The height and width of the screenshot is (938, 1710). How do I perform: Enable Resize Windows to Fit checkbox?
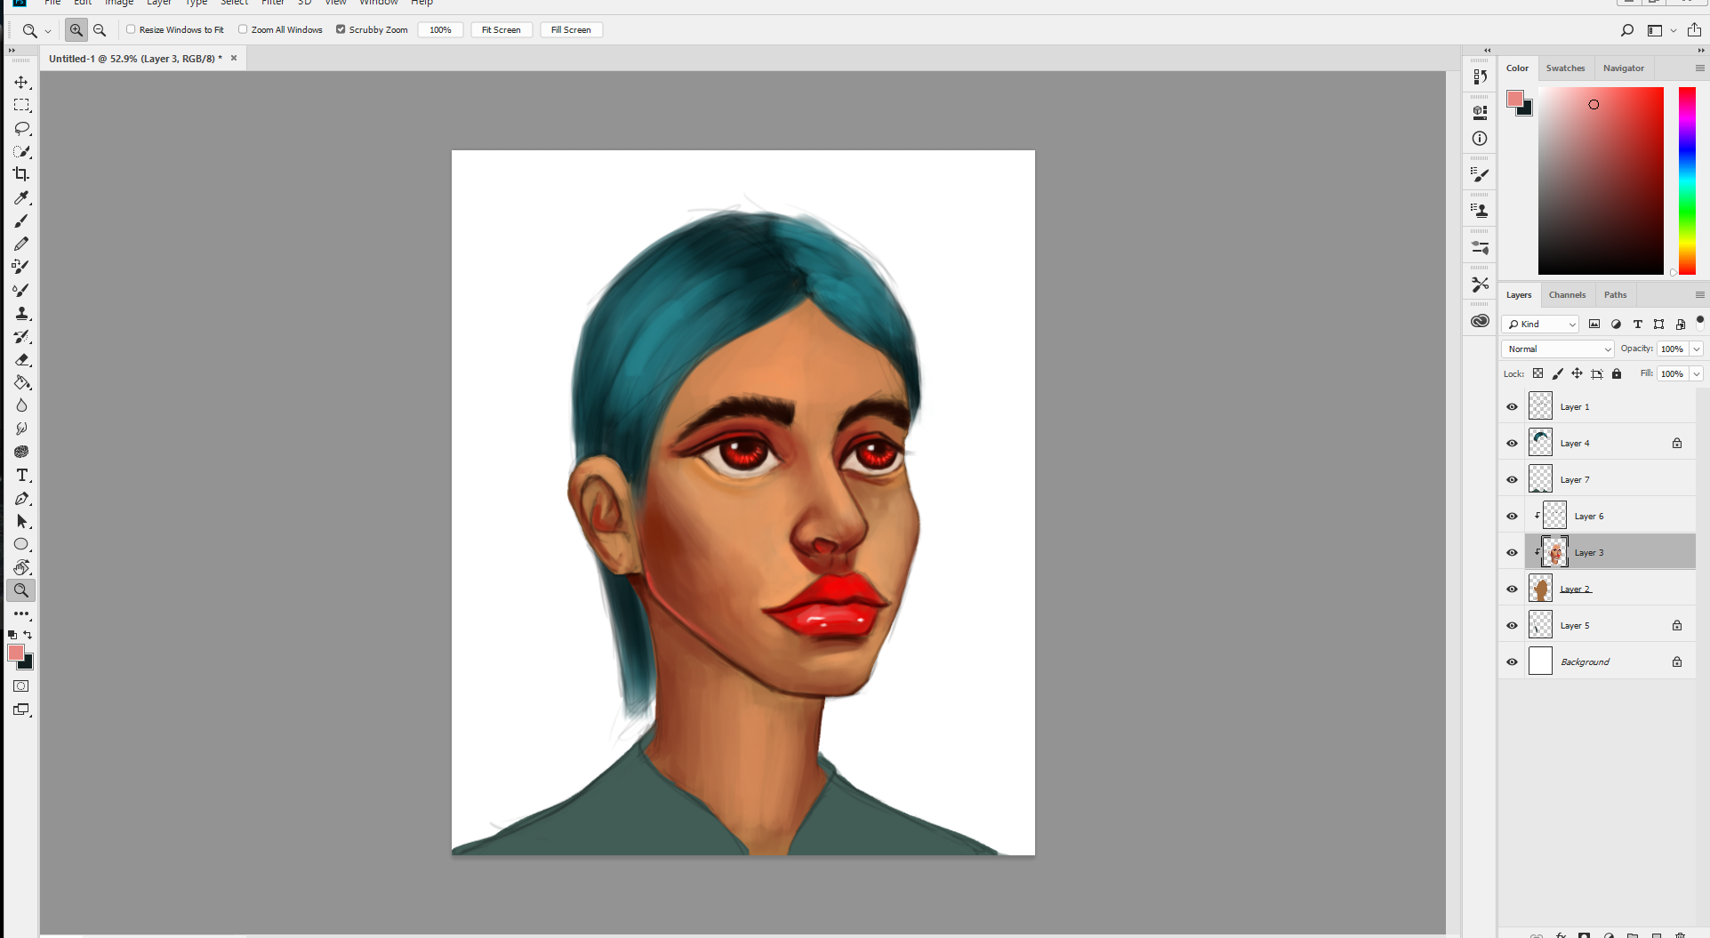click(x=131, y=29)
